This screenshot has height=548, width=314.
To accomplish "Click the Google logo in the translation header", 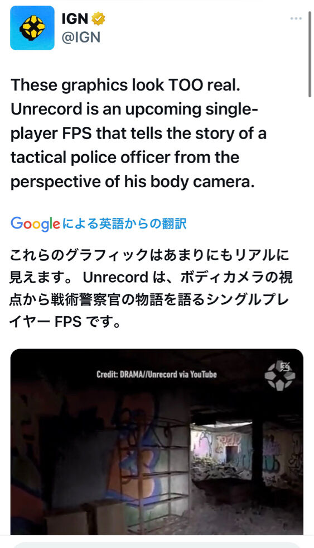I will click(35, 223).
